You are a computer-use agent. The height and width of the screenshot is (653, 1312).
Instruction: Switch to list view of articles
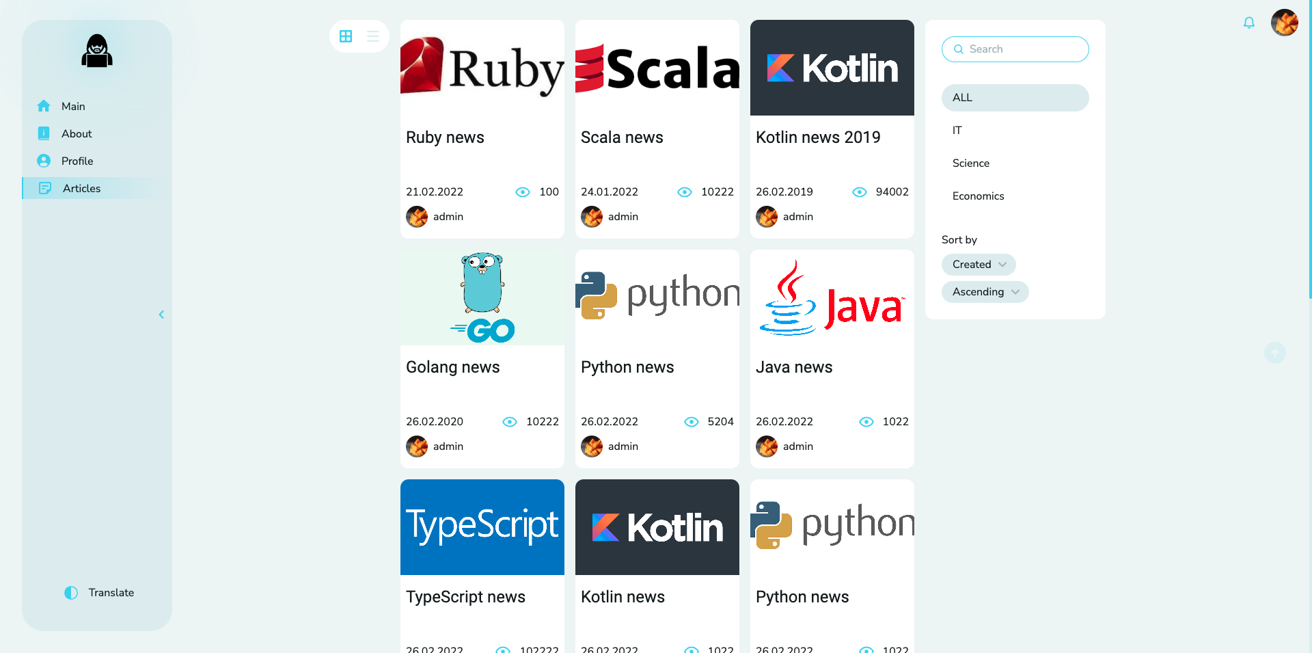(x=373, y=36)
